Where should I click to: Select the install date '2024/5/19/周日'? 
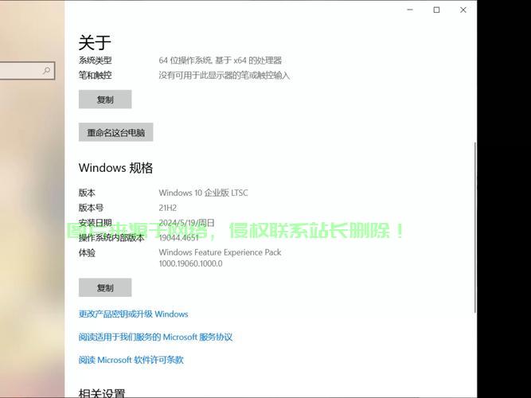point(186,223)
